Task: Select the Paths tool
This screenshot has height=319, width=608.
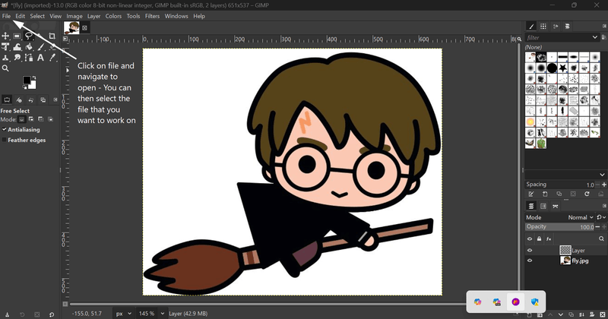Action: [29, 58]
